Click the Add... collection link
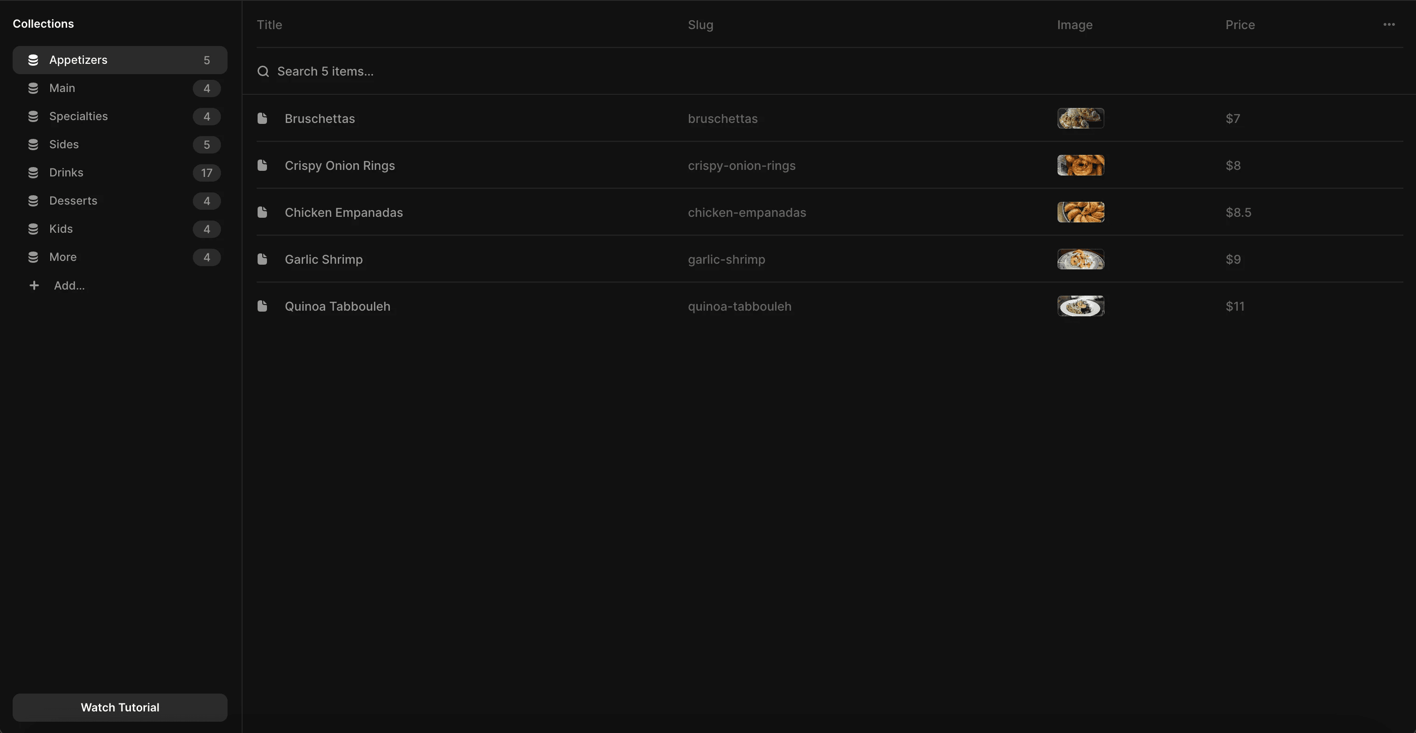This screenshot has width=1416, height=733. pyautogui.click(x=69, y=285)
